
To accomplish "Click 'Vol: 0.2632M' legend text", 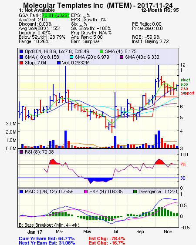I will pyautogui.click(x=76, y=63).
